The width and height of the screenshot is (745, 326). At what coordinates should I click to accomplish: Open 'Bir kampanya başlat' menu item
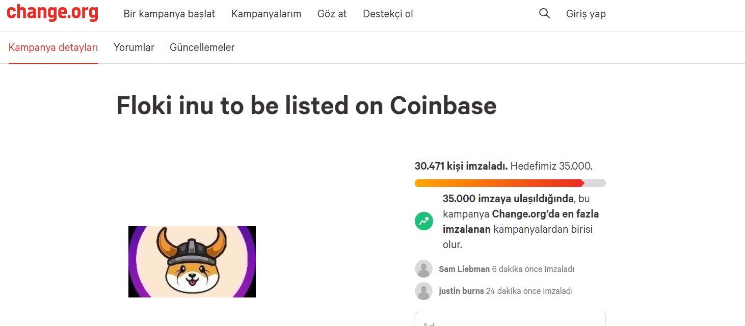(169, 14)
